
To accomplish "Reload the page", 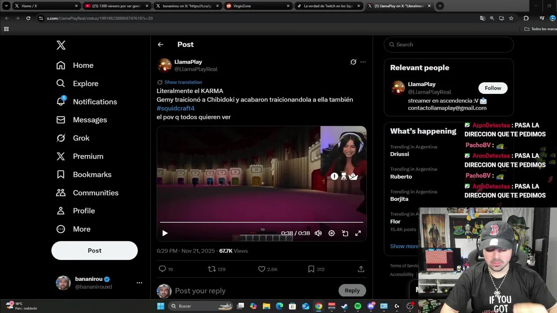I will pos(28,18).
